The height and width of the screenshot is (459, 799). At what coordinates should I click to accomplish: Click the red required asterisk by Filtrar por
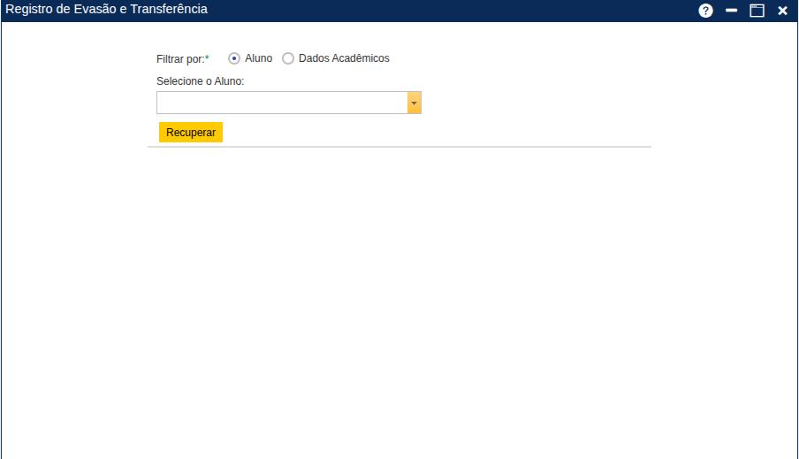(x=207, y=58)
